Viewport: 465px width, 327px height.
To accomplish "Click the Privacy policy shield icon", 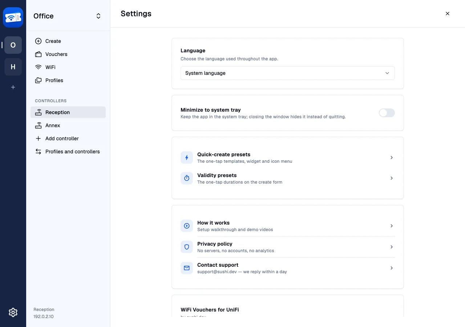I will tap(187, 247).
